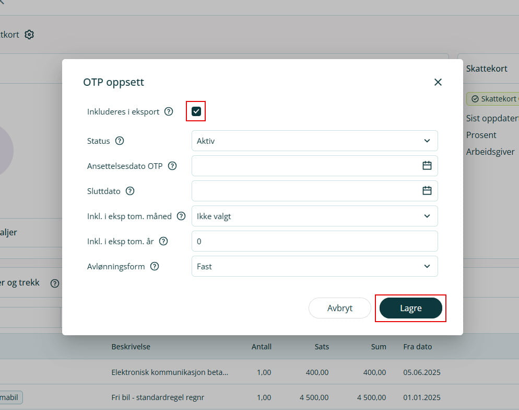Show help for Sluttdato field
Image resolution: width=519 pixels, height=410 pixels.
pyautogui.click(x=130, y=191)
